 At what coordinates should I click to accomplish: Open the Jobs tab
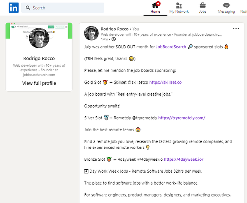pos(203,8)
